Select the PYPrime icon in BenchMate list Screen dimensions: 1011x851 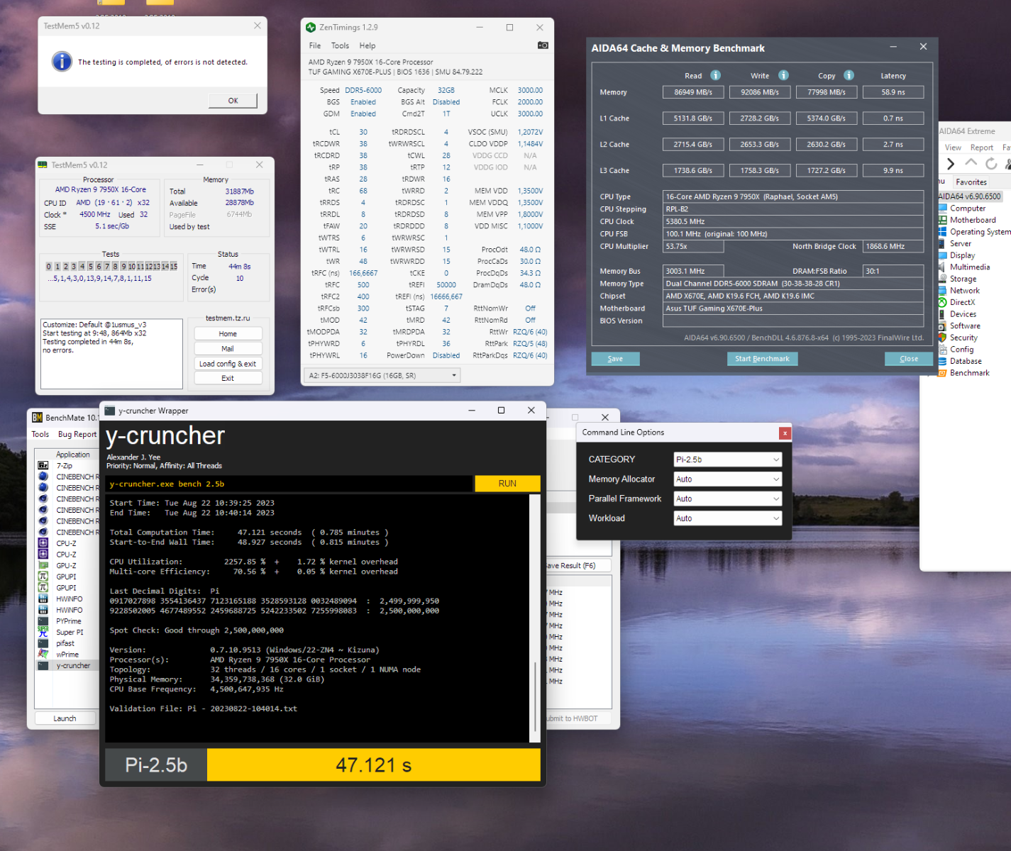point(43,621)
